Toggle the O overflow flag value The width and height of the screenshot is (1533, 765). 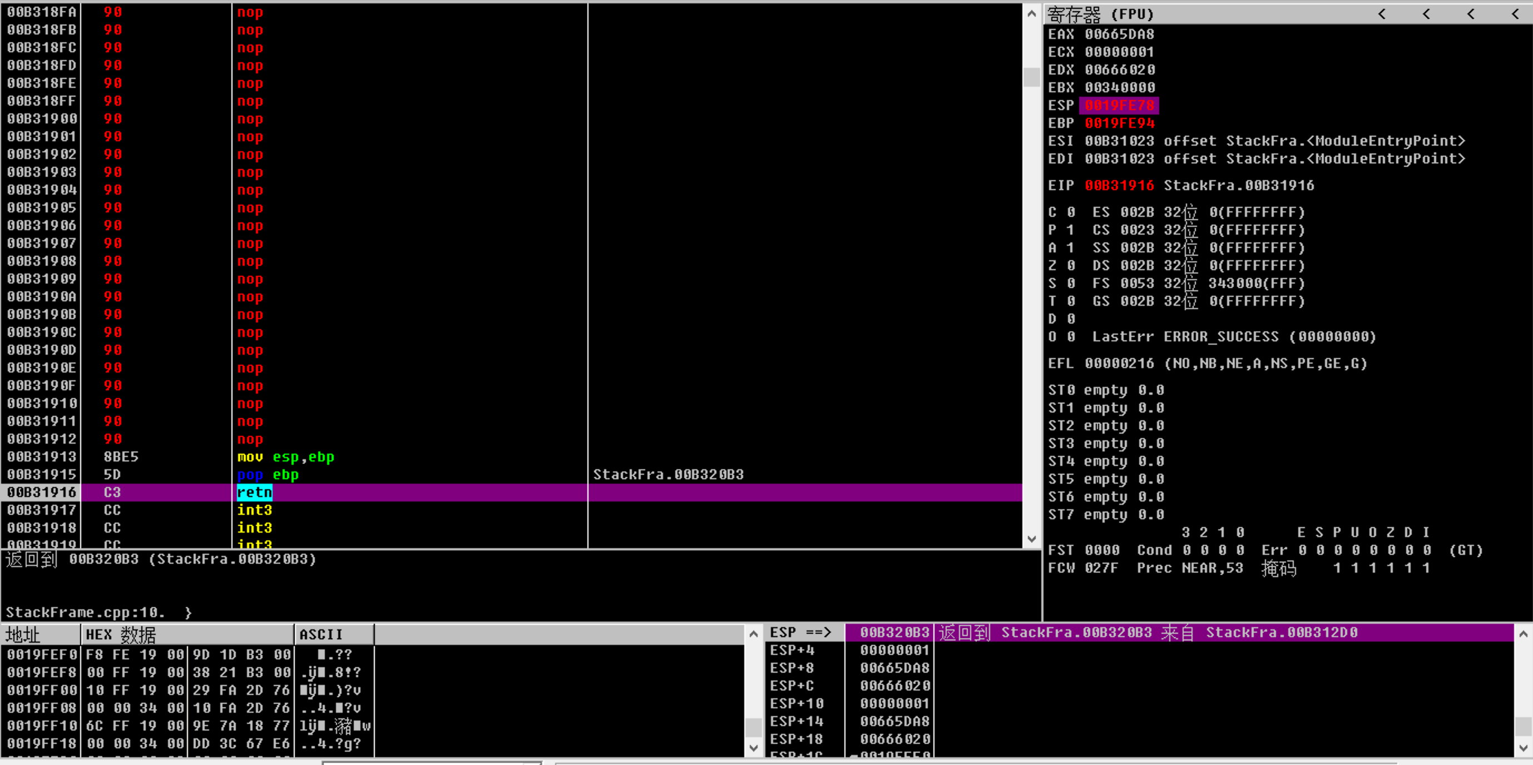(1071, 337)
